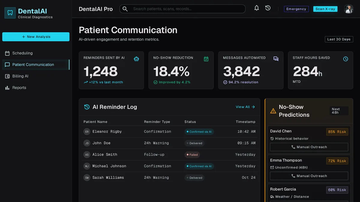The height and width of the screenshot is (202, 360).
Task: Open the history clock icon in header
Action: click(x=268, y=8)
